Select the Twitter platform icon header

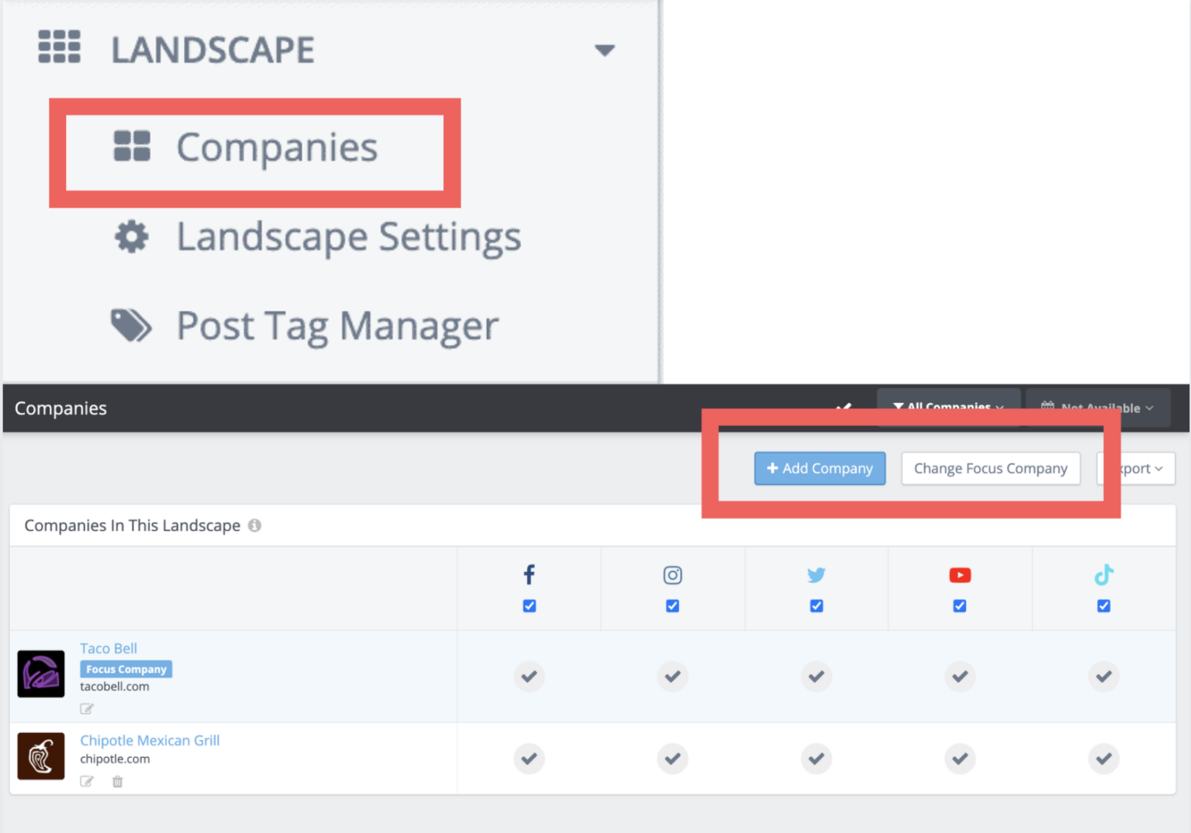[816, 575]
